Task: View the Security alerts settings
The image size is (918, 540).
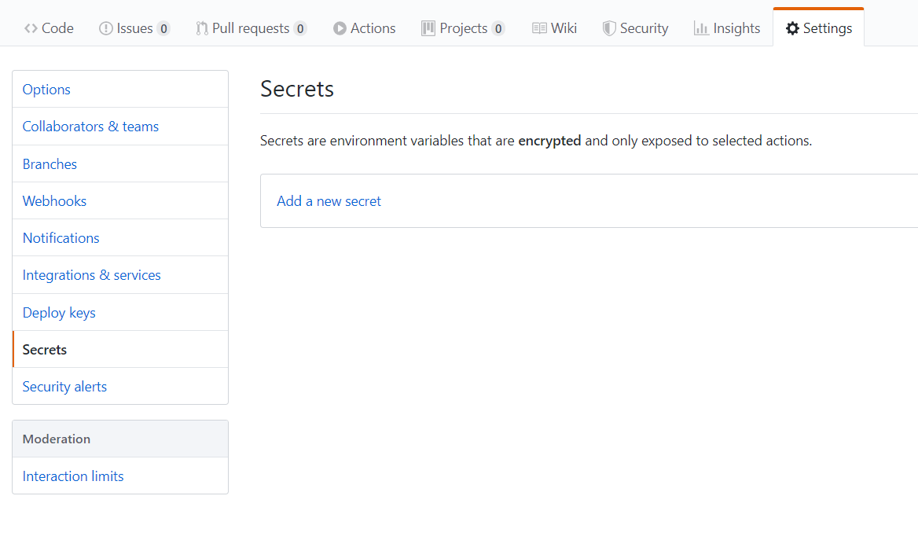Action: pyautogui.click(x=64, y=386)
